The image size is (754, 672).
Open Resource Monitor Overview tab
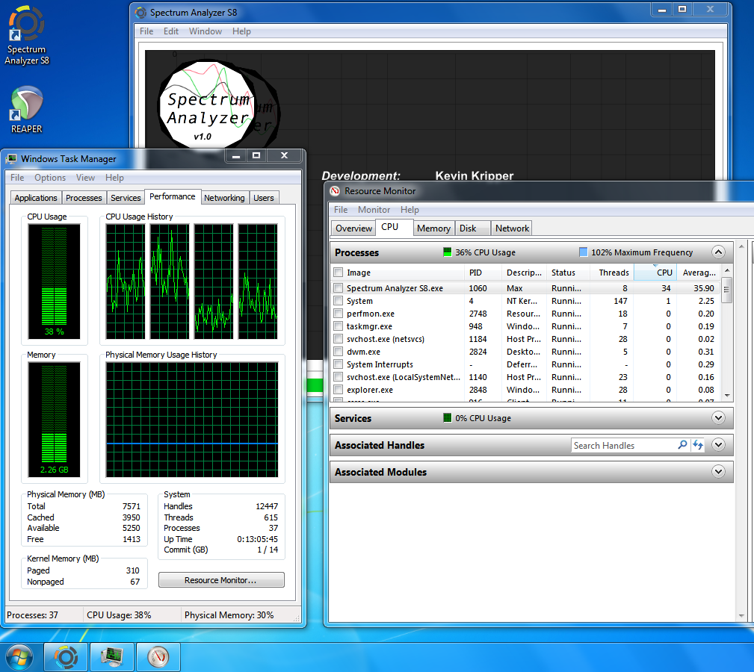pos(354,228)
